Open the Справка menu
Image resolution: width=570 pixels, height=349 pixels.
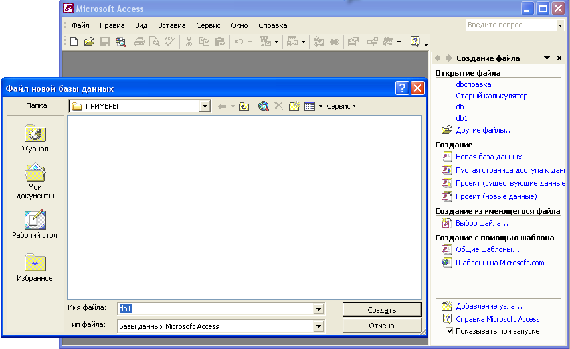tap(272, 25)
